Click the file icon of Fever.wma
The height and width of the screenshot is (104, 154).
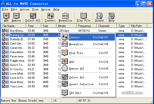(7, 56)
